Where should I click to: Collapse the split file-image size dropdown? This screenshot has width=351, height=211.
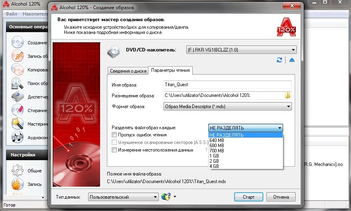pyautogui.click(x=246, y=128)
